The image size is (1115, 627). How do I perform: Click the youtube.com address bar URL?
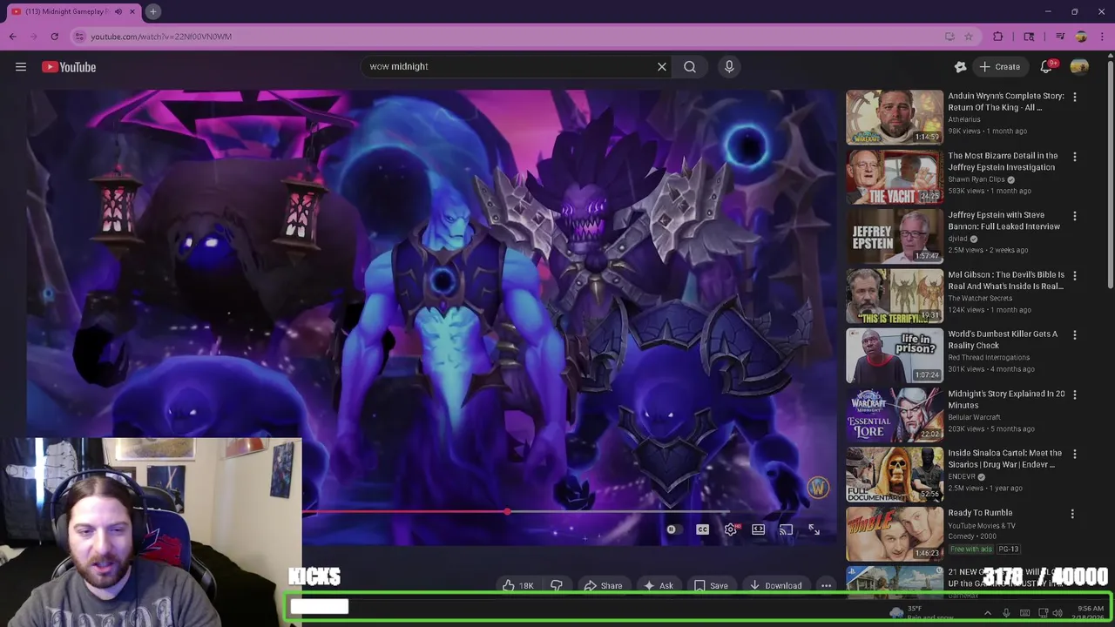[161, 37]
